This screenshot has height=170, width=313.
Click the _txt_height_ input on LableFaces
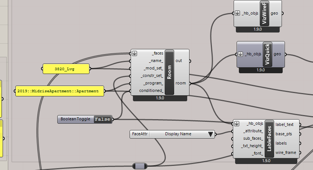[x=253, y=146]
